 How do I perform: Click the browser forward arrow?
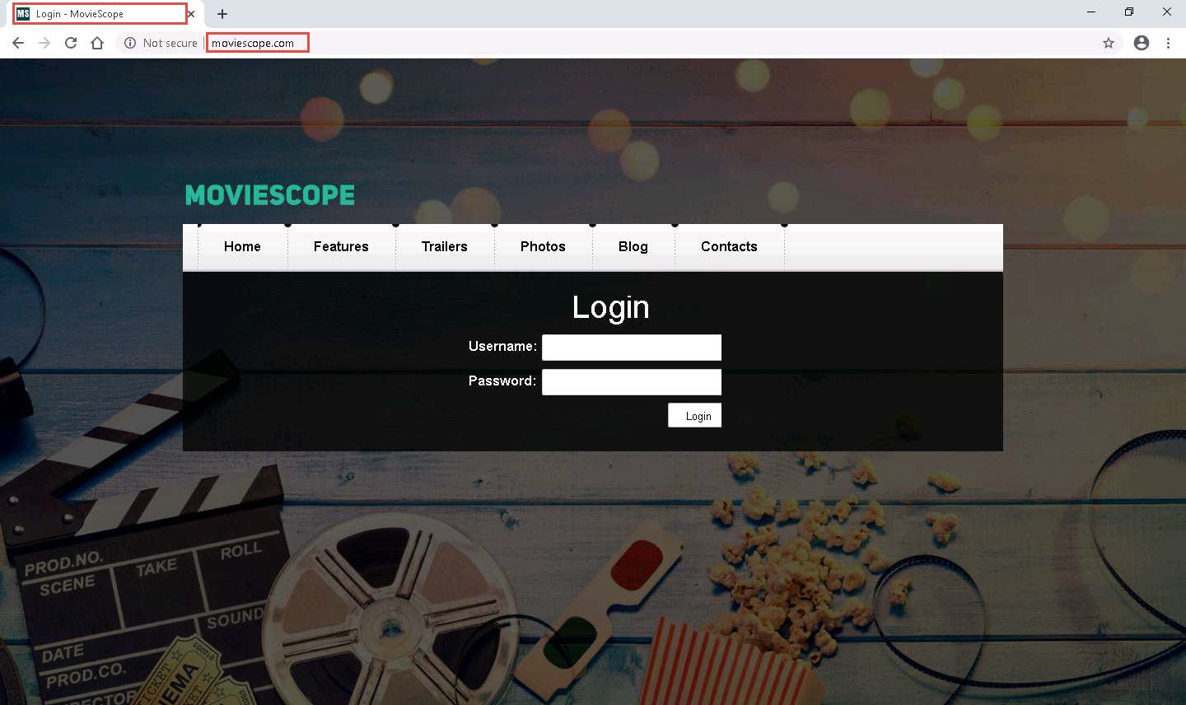(44, 43)
